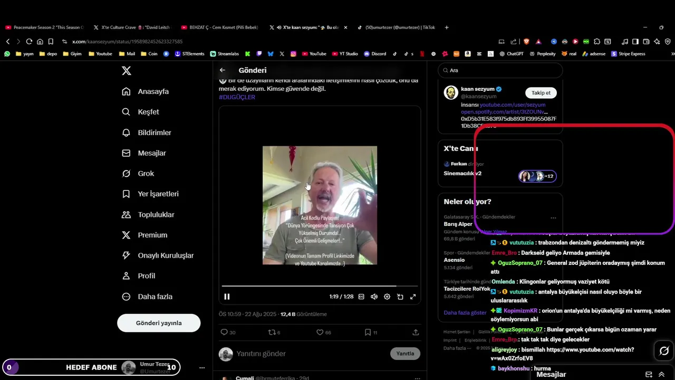Go to X home via logo

(127, 71)
